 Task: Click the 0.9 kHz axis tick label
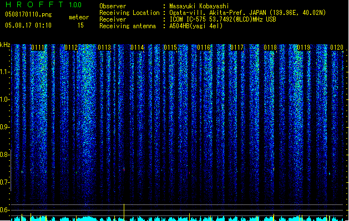pyautogui.click(x=4, y=127)
